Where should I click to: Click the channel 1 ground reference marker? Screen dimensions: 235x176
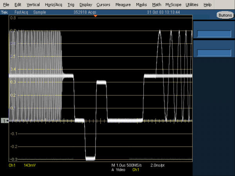pyautogui.click(x=5, y=121)
